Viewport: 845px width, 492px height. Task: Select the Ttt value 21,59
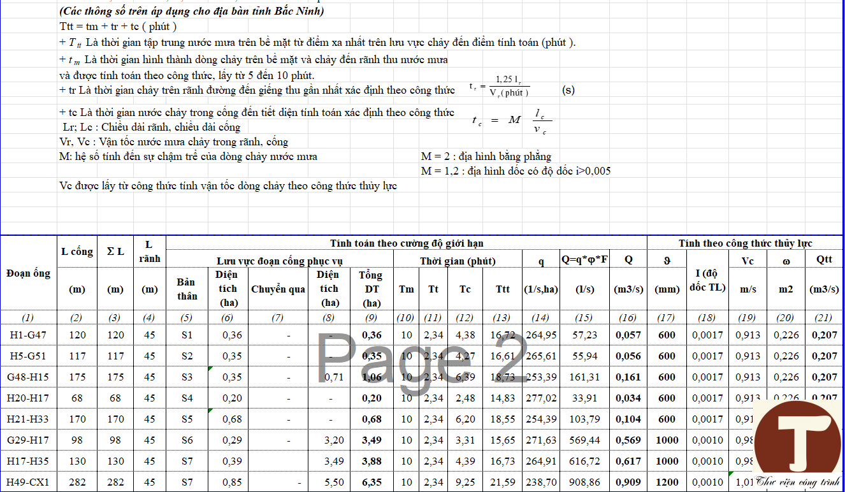click(503, 482)
